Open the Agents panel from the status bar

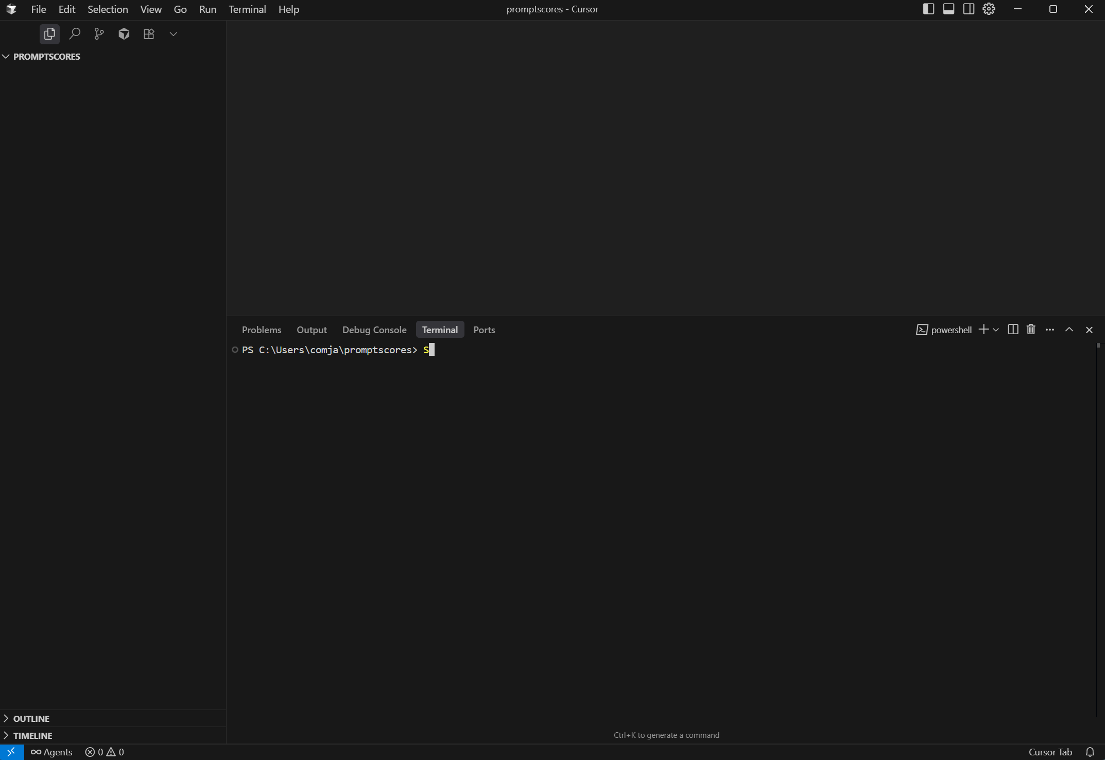[51, 752]
